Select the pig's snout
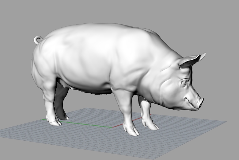Viewport: 239px width, 160px height. click(x=200, y=102)
